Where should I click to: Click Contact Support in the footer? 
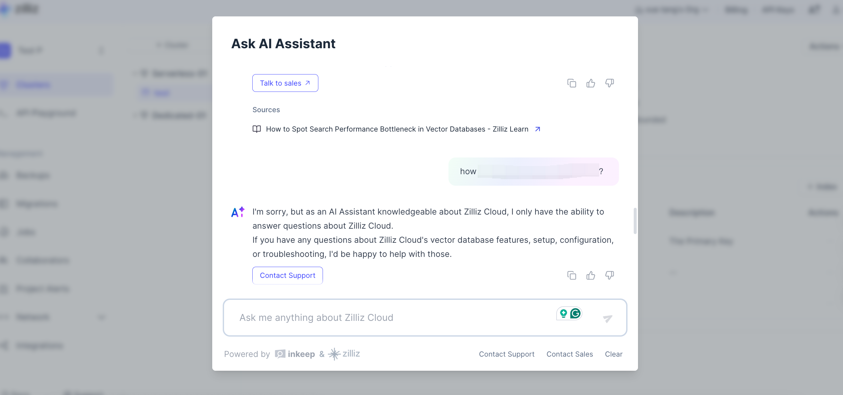[507, 354]
